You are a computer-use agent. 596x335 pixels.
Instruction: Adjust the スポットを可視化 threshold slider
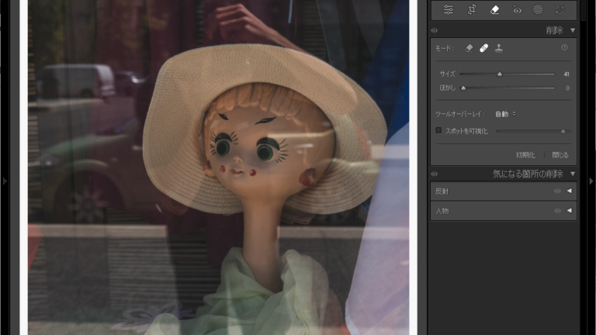tap(563, 131)
